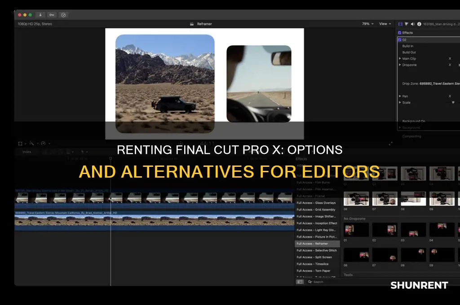Viewport: 460px width, 305px height.
Task: Select Full Access - Glass Overlays category
Action: (x=317, y=203)
